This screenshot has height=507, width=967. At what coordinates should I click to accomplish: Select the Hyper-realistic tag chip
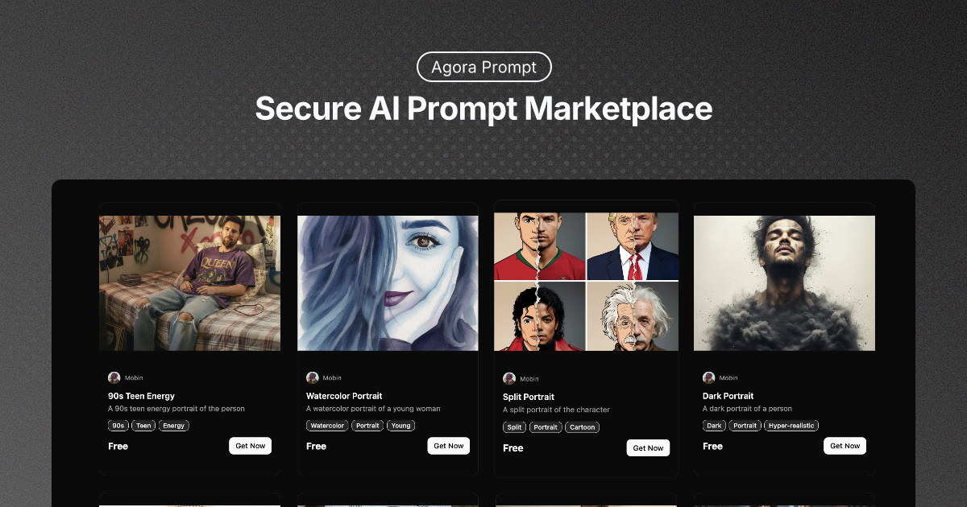791,425
